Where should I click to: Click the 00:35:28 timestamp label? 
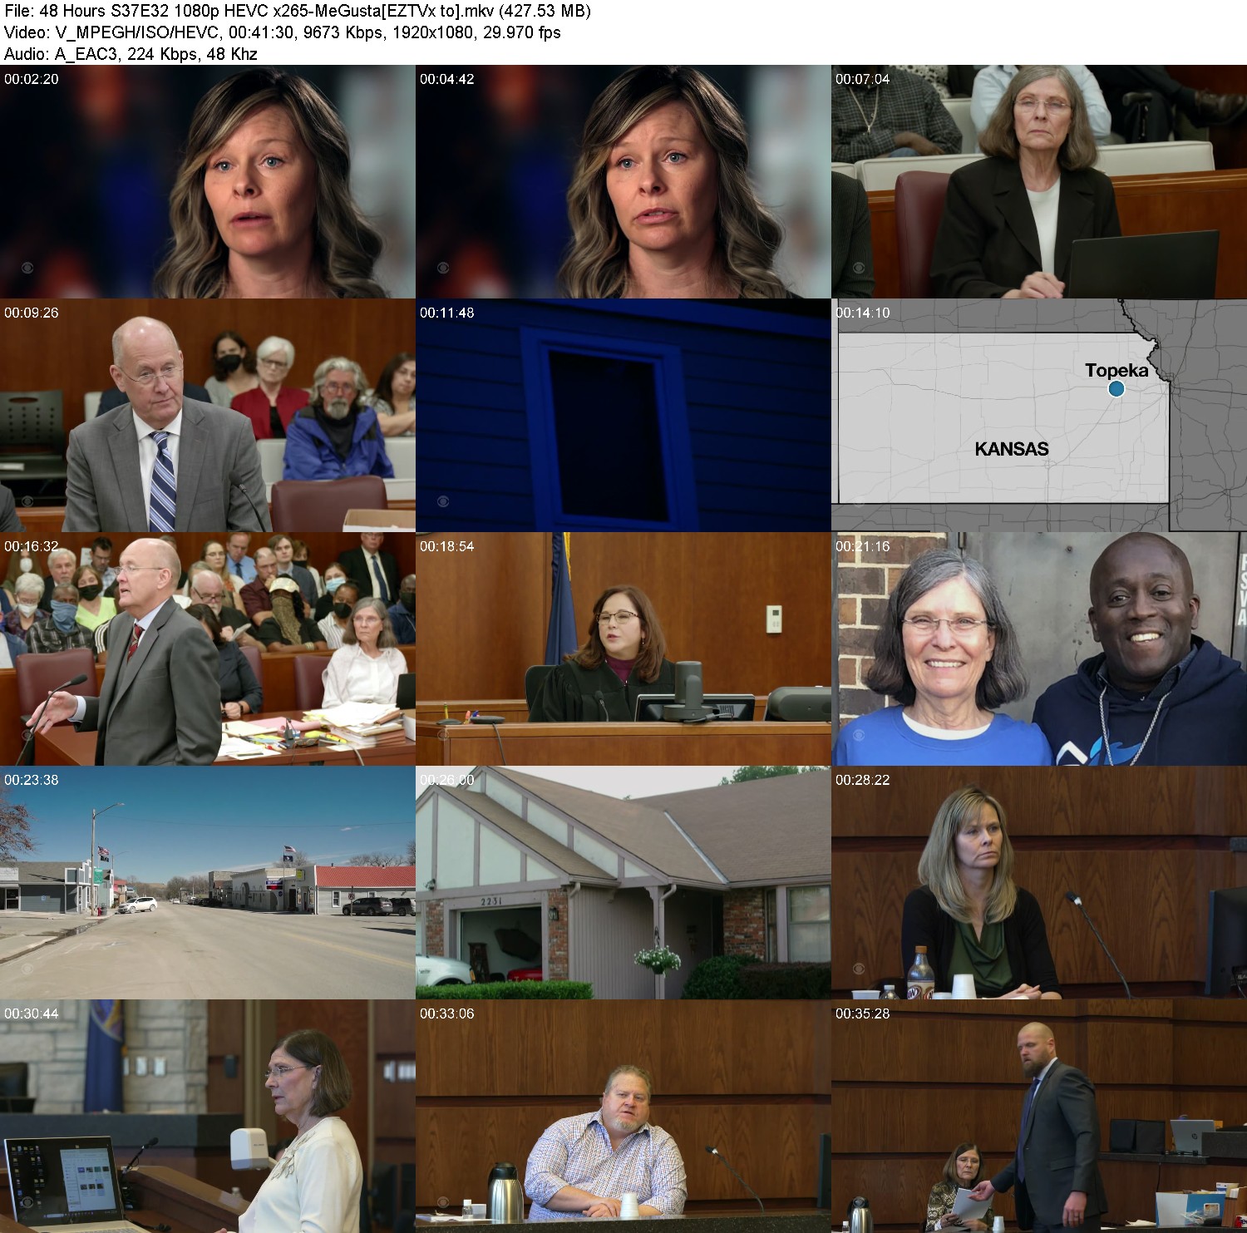(x=863, y=1014)
